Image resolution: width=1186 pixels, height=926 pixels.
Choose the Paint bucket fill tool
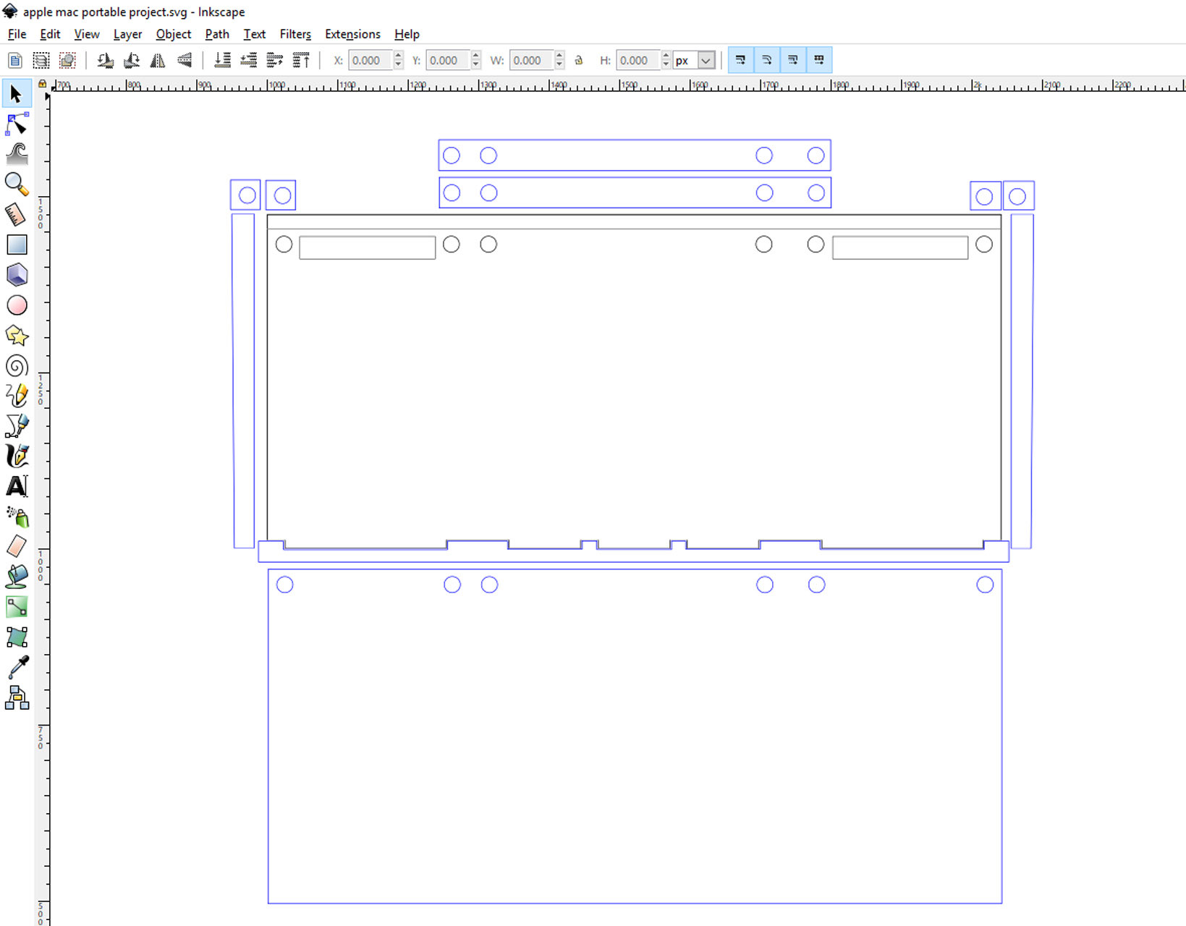(17, 577)
